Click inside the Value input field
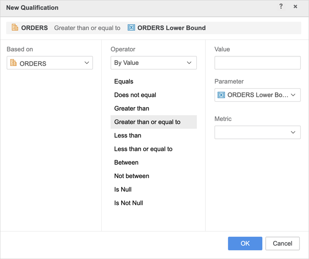The height and width of the screenshot is (259, 309). tap(257, 63)
